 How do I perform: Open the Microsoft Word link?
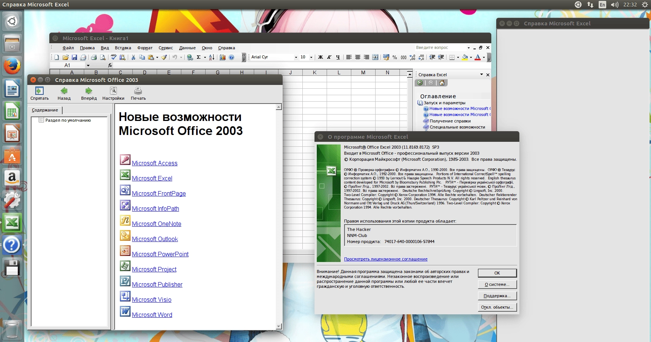point(152,315)
